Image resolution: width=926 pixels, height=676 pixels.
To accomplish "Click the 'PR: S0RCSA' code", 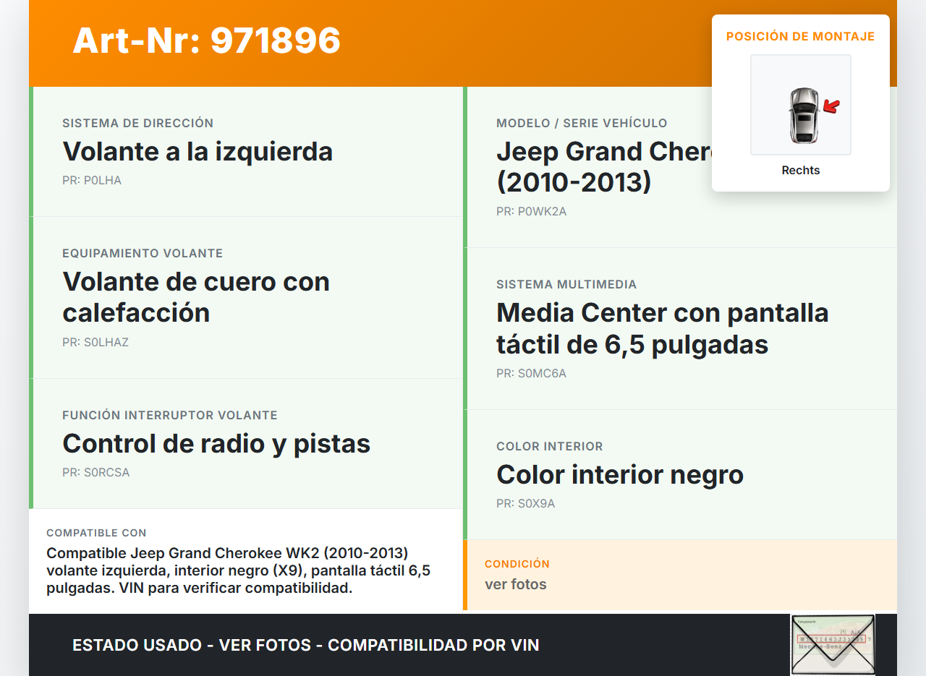I will click(96, 473).
